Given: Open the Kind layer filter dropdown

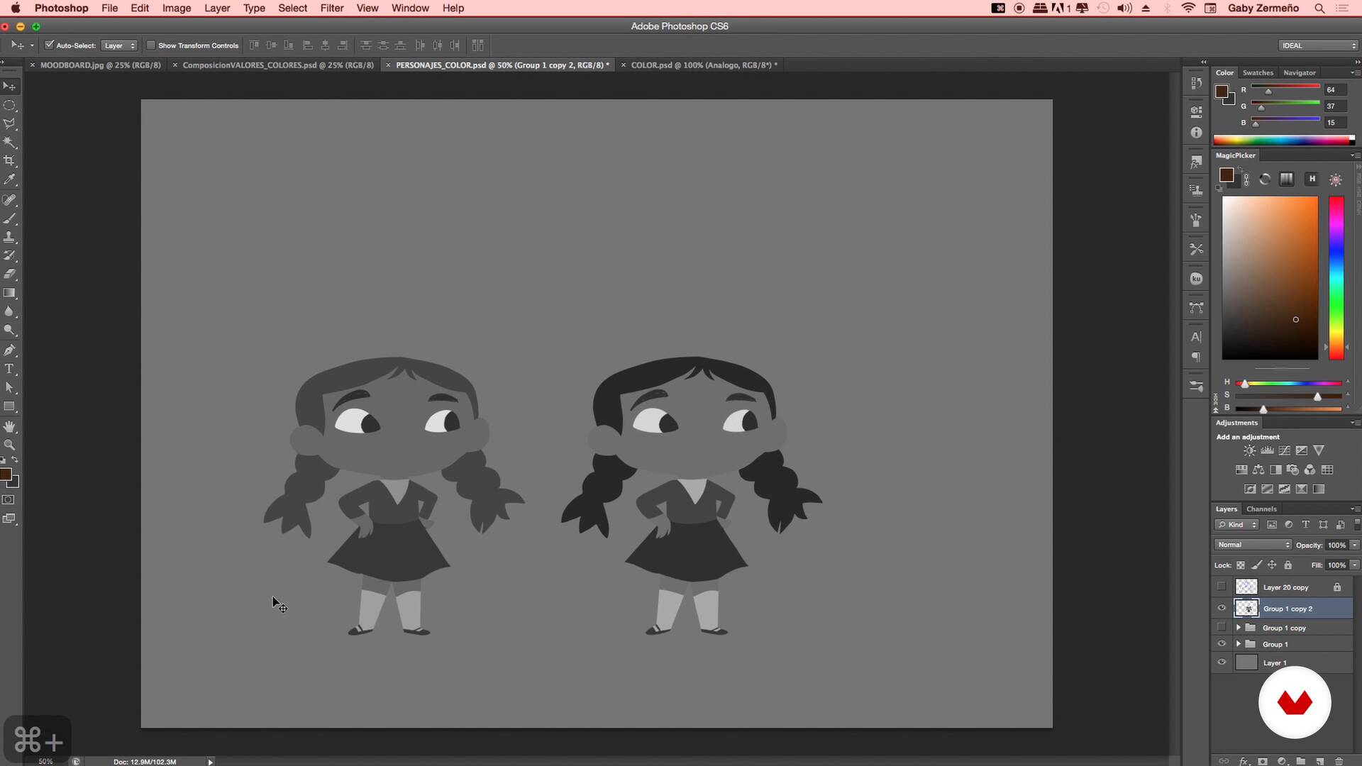Looking at the screenshot, I should 1237,525.
